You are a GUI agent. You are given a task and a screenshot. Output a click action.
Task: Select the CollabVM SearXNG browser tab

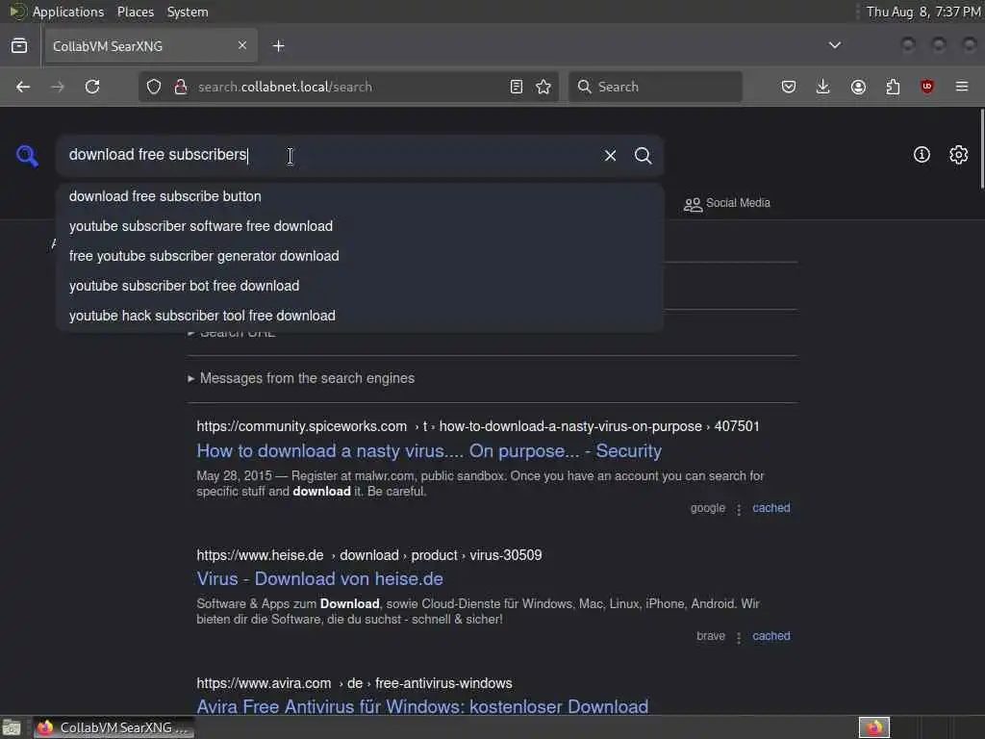coord(151,46)
